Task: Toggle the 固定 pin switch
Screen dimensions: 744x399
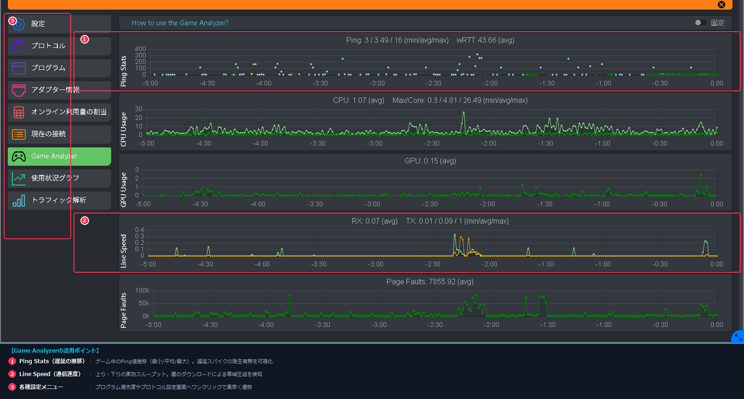Action: [700, 22]
